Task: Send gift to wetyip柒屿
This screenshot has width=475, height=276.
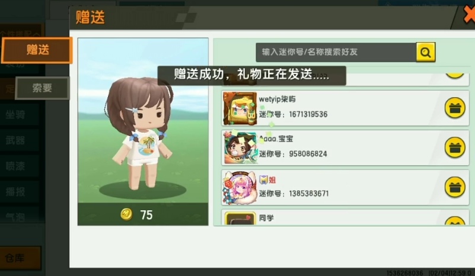Action: pyautogui.click(x=455, y=108)
